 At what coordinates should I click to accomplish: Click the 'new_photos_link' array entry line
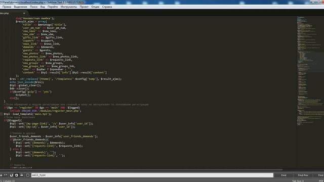(x=50, y=57)
